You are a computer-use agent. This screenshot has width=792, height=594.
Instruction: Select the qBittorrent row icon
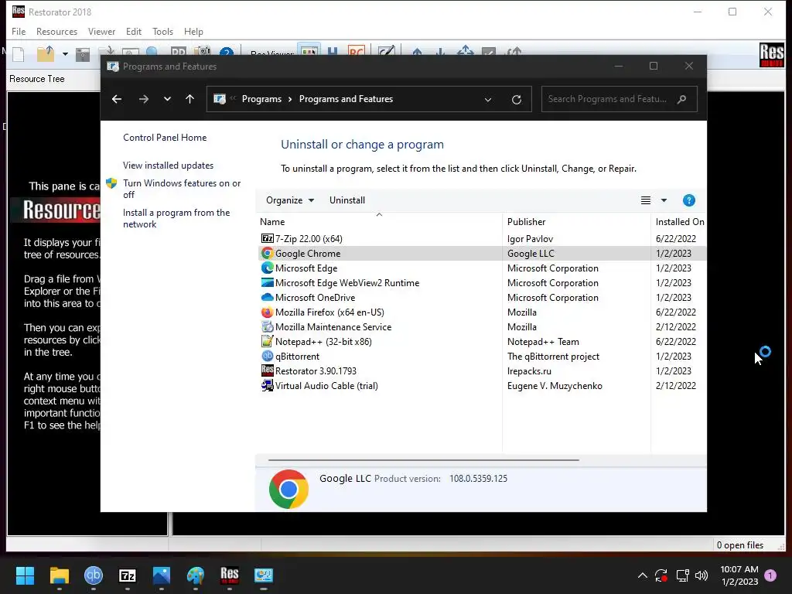point(267,356)
